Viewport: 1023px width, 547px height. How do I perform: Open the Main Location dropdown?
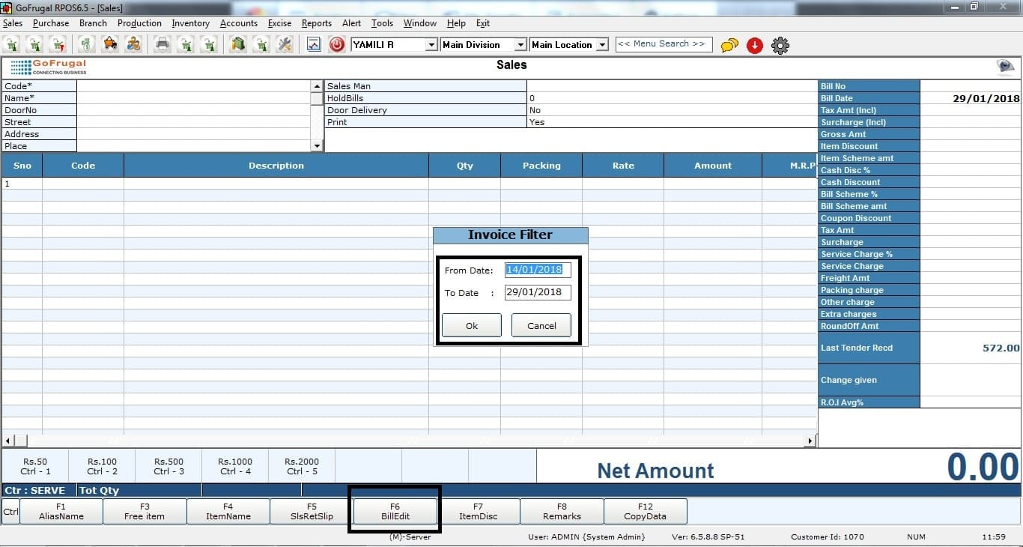(x=602, y=45)
